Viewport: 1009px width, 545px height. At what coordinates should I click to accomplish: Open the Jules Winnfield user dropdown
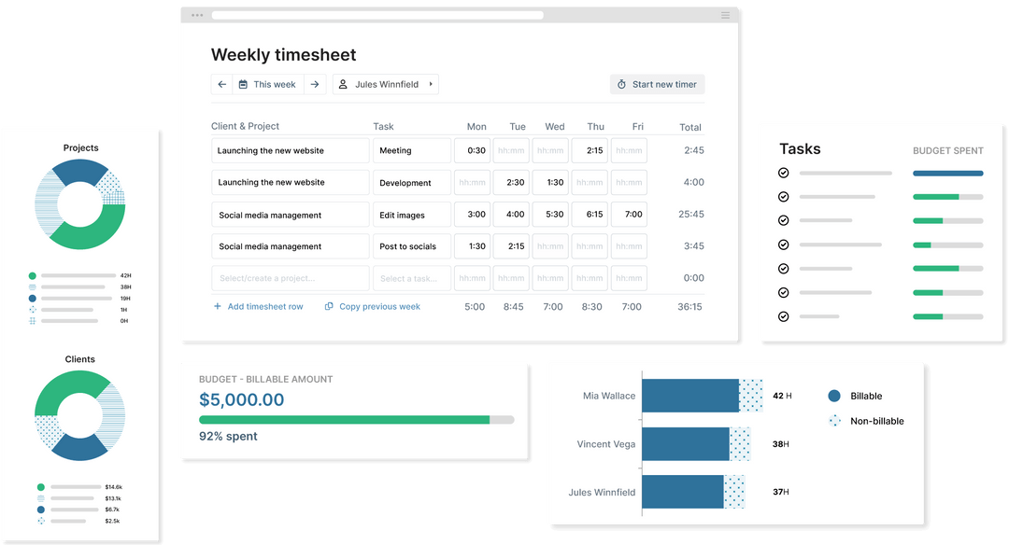coord(386,84)
